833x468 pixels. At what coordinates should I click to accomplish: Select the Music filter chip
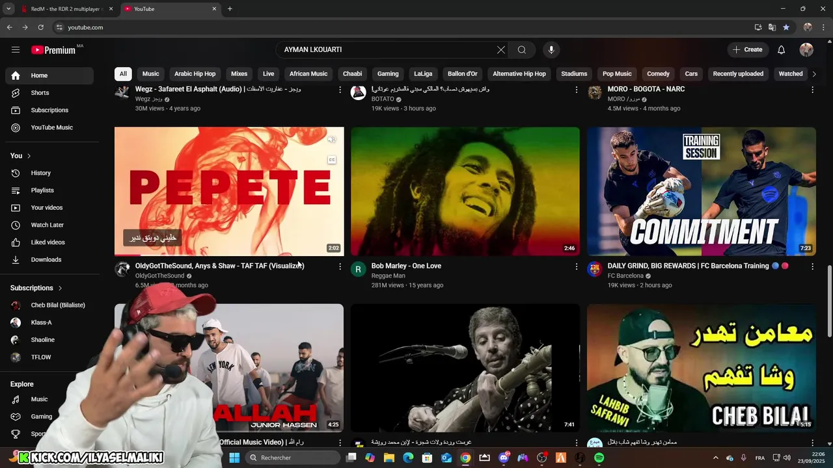tap(151, 73)
